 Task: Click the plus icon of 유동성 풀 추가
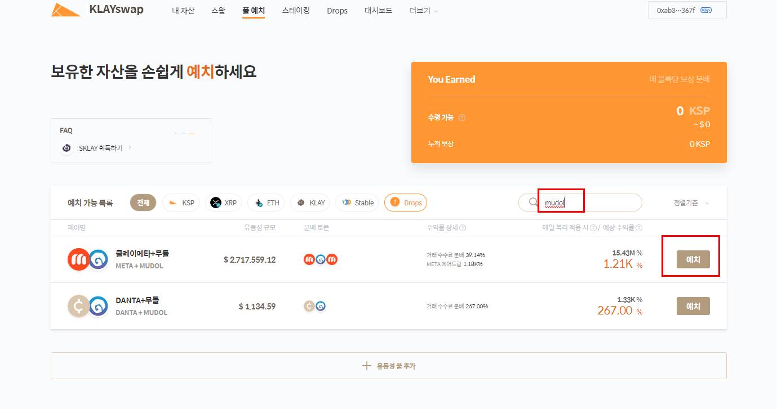pos(366,366)
